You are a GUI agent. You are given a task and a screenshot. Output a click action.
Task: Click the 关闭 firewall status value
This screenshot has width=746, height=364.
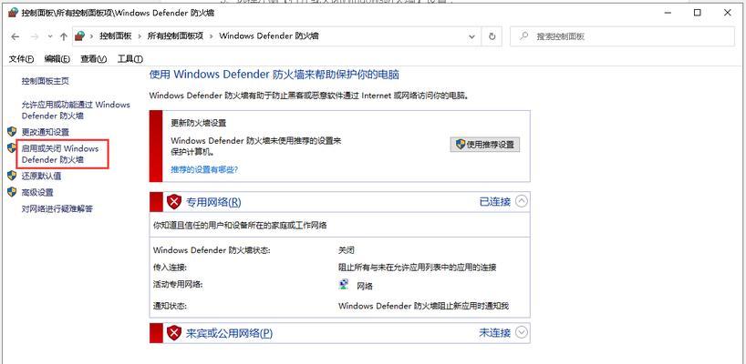click(x=347, y=250)
